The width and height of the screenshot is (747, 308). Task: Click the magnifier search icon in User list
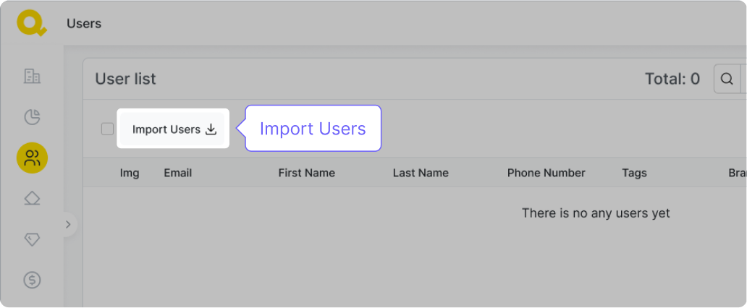[x=727, y=79]
